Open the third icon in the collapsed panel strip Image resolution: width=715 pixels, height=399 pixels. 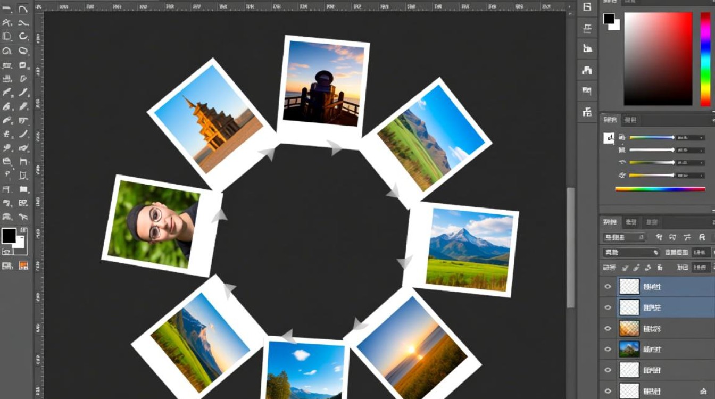click(x=587, y=48)
